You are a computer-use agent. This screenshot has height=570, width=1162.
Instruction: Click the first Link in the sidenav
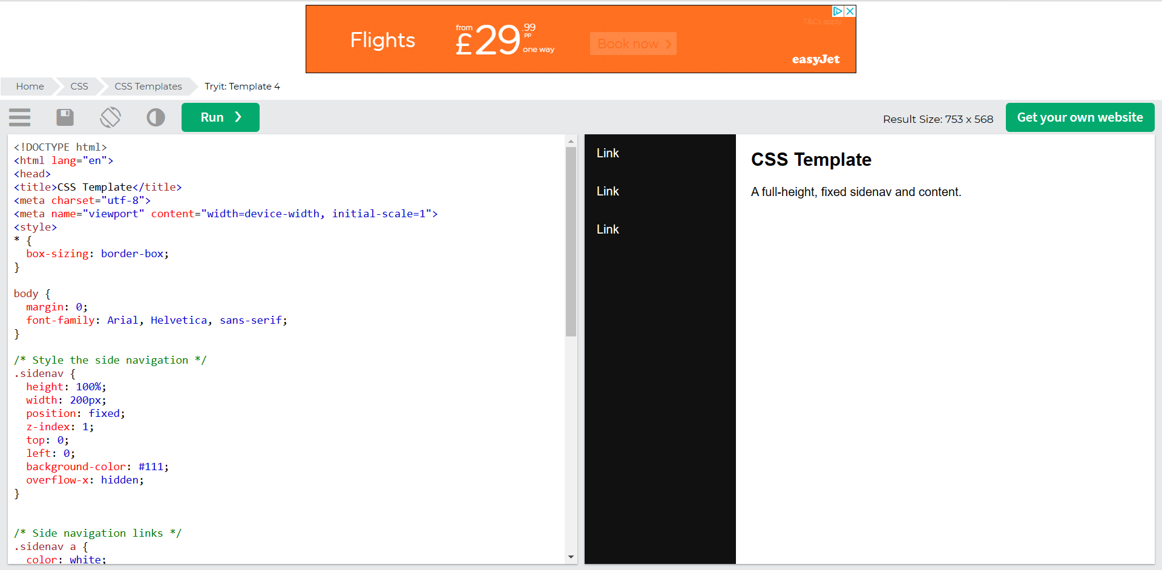(608, 154)
